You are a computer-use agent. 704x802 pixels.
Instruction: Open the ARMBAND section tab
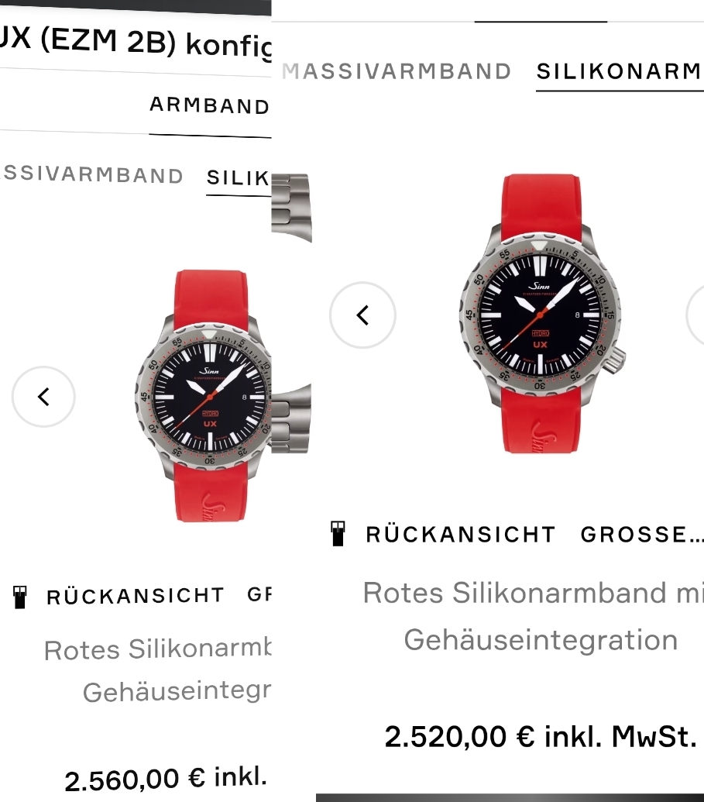(210, 105)
